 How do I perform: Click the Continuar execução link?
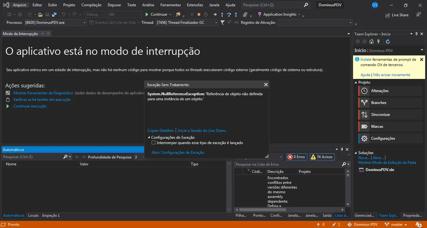(x=30, y=106)
